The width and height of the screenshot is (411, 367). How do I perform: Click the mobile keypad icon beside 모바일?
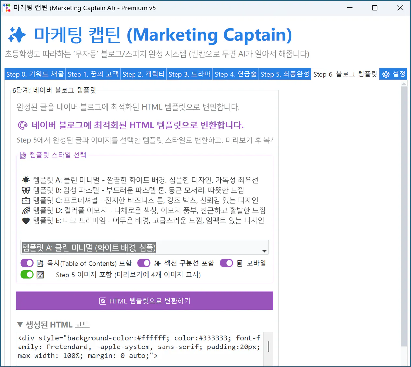pyautogui.click(x=240, y=263)
